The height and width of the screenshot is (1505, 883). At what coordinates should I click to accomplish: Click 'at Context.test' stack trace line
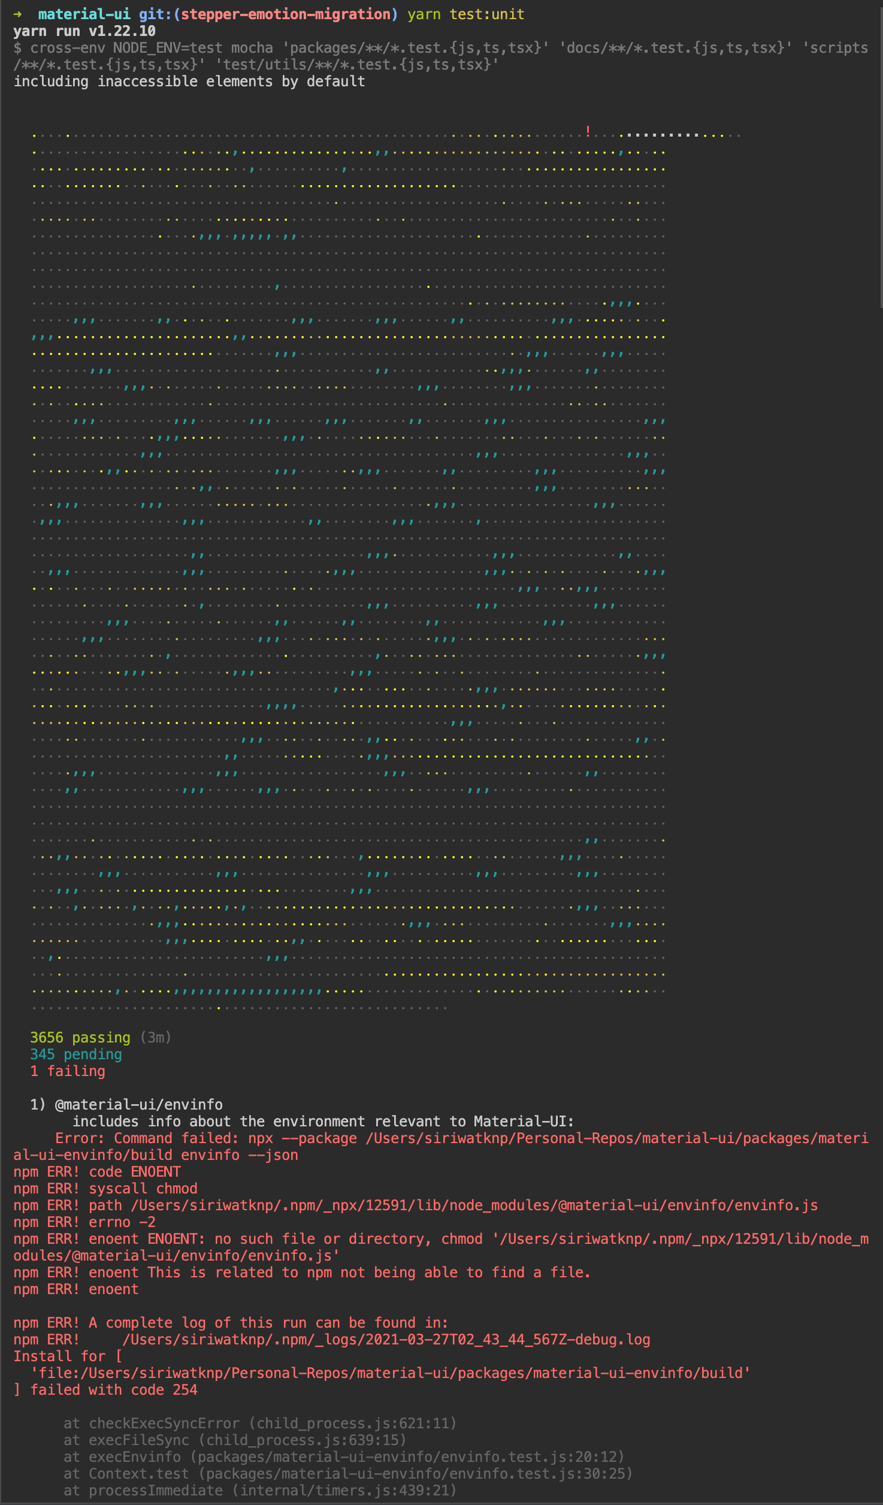tap(348, 1474)
